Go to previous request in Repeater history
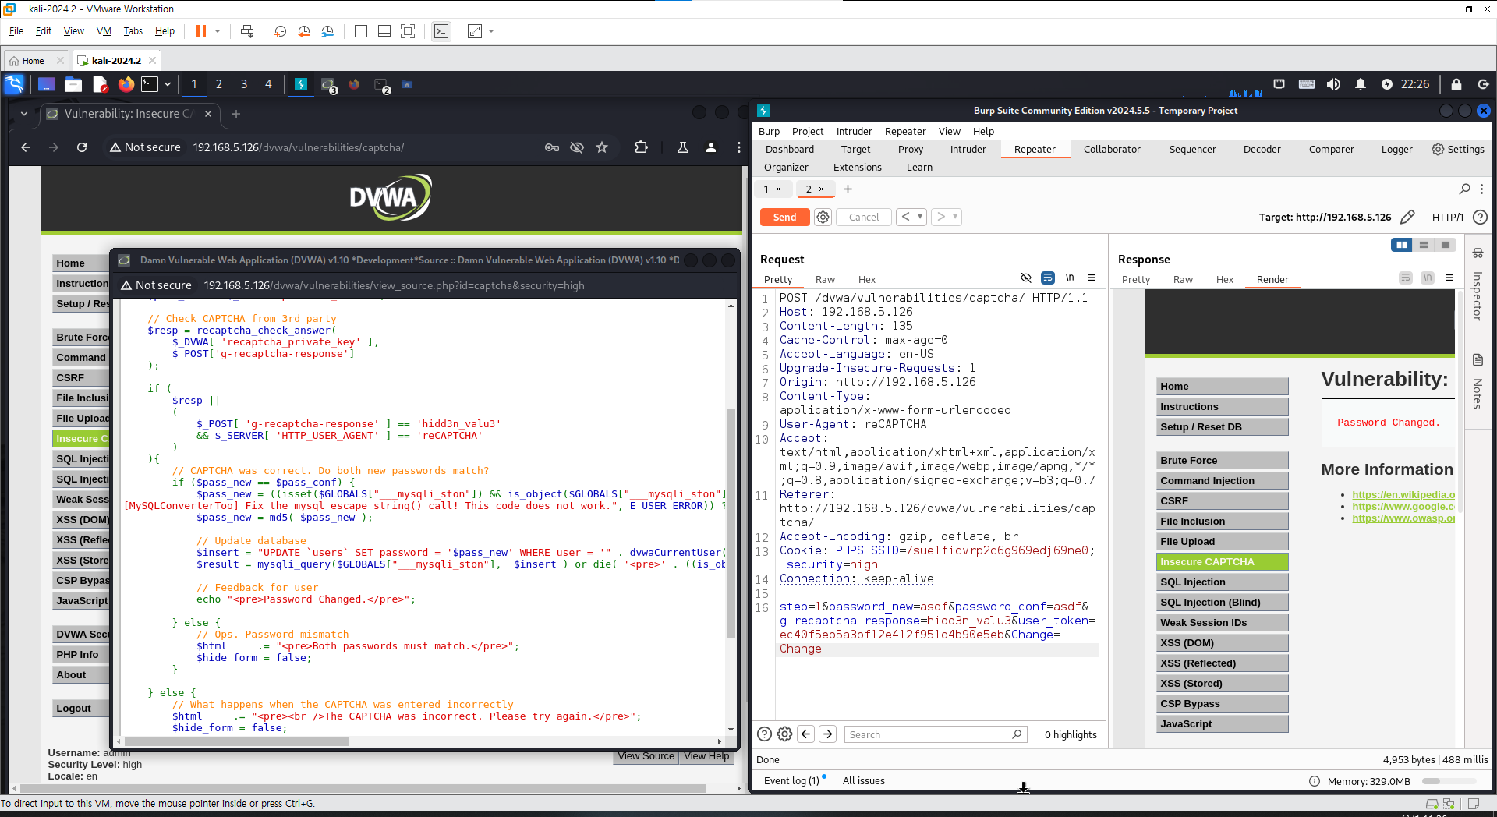The height and width of the screenshot is (817, 1497). pos(905,217)
